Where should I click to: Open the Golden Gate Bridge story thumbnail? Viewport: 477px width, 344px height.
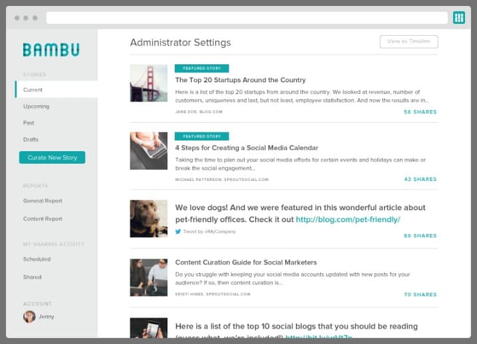(x=148, y=83)
